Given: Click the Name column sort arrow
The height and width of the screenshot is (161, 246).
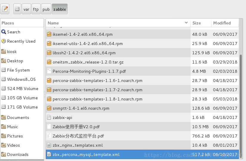Looking at the screenshot, I should coord(186,23).
